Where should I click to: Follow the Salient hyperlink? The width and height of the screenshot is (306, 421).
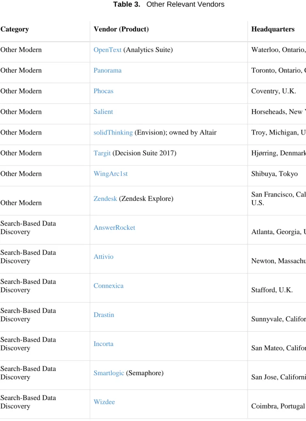click(103, 112)
